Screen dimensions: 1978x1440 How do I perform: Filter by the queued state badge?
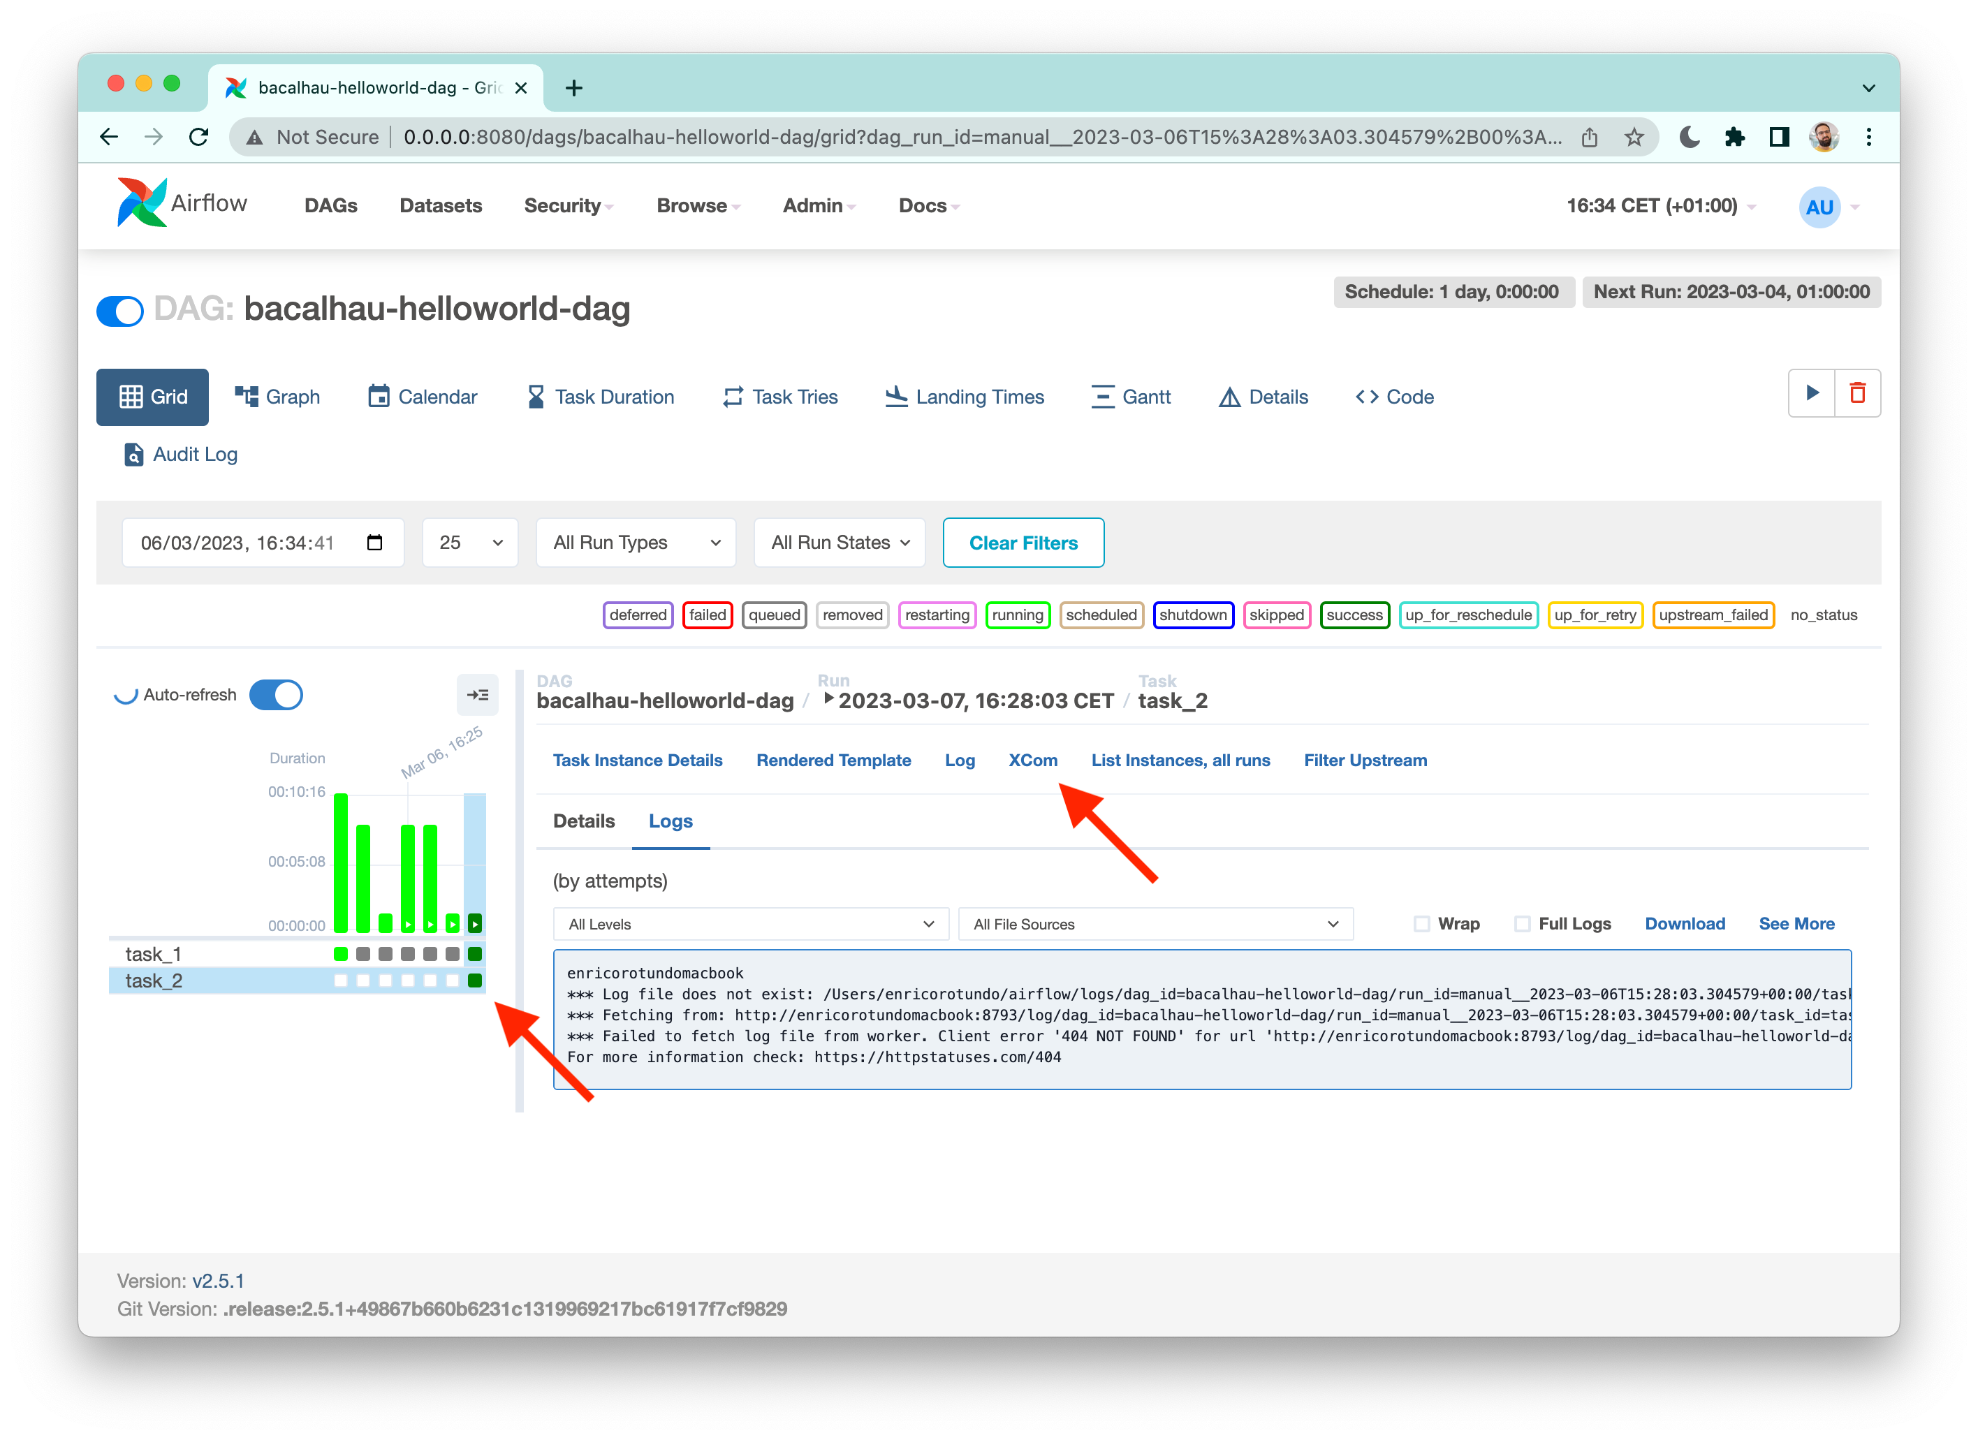tap(774, 615)
